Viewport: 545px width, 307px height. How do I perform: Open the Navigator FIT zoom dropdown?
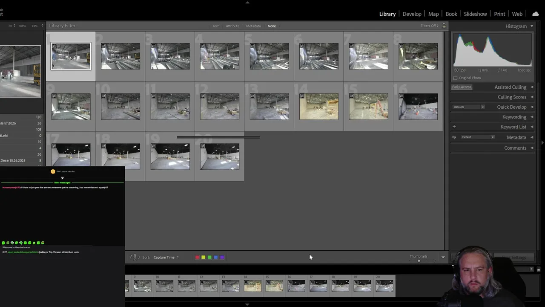point(12,26)
